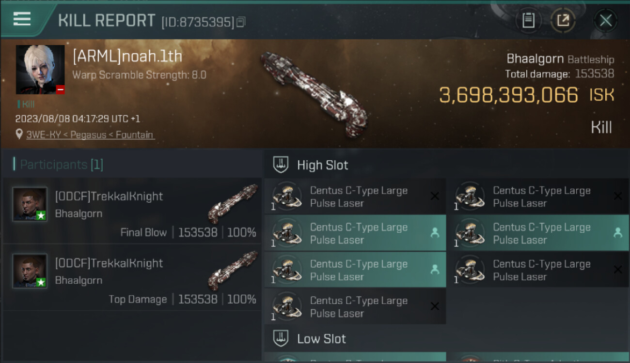
Task: Open the 3WE-KY location link
Action: pyautogui.click(x=90, y=135)
